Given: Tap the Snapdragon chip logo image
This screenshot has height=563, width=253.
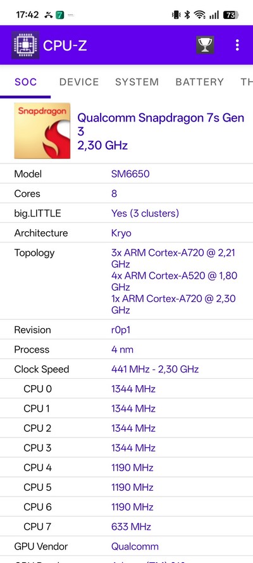Looking at the screenshot, I should pyautogui.click(x=42, y=131).
